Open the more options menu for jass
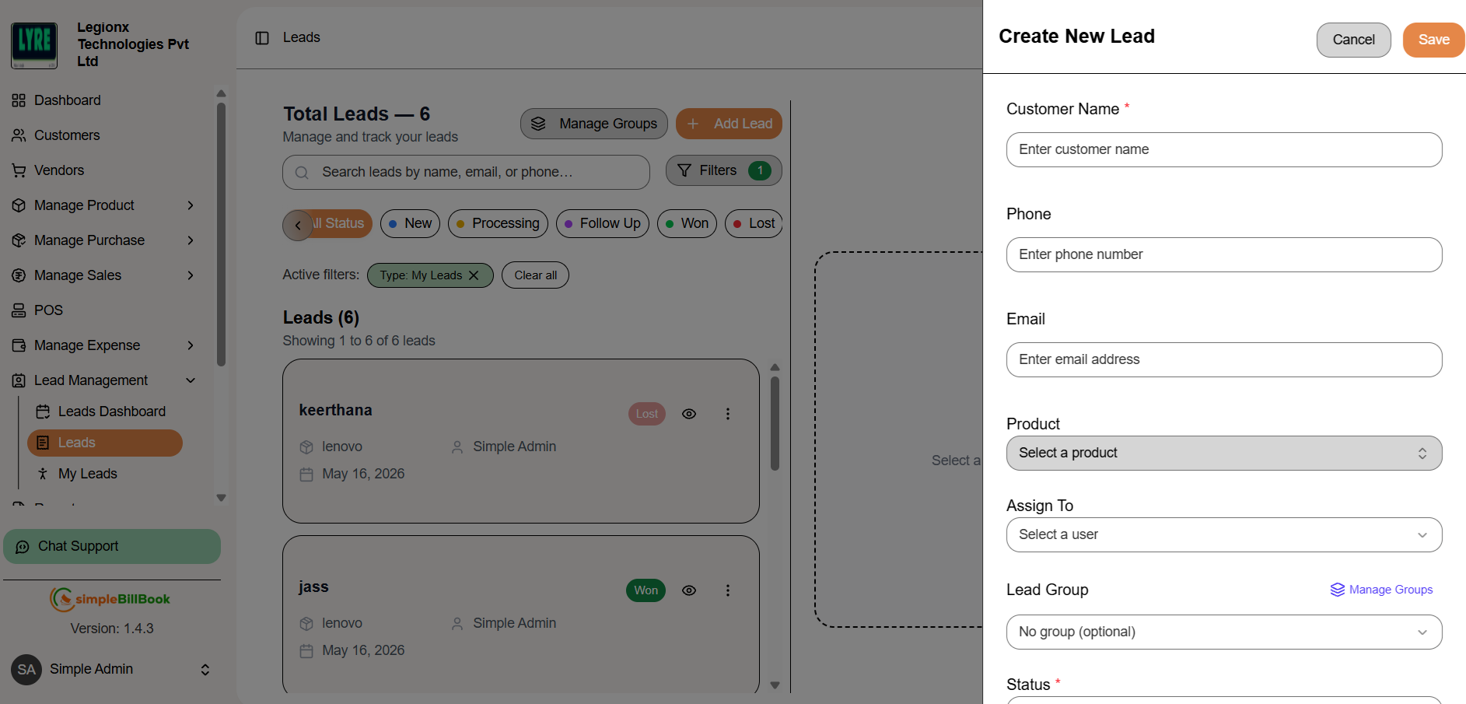The width and height of the screenshot is (1466, 704). [728, 590]
